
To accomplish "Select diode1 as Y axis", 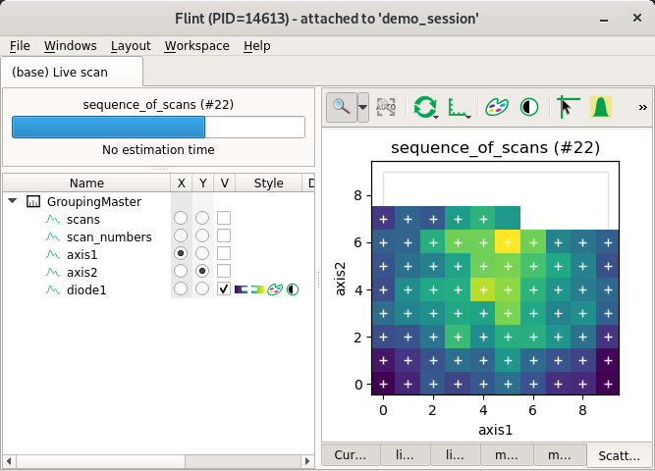I will (202, 288).
